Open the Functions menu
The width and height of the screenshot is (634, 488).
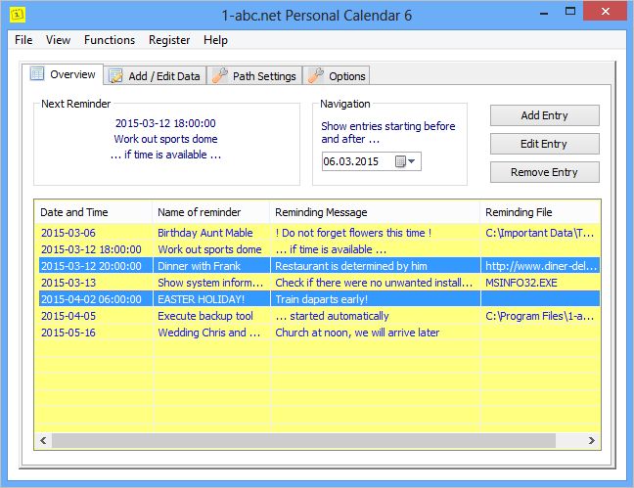coord(110,40)
